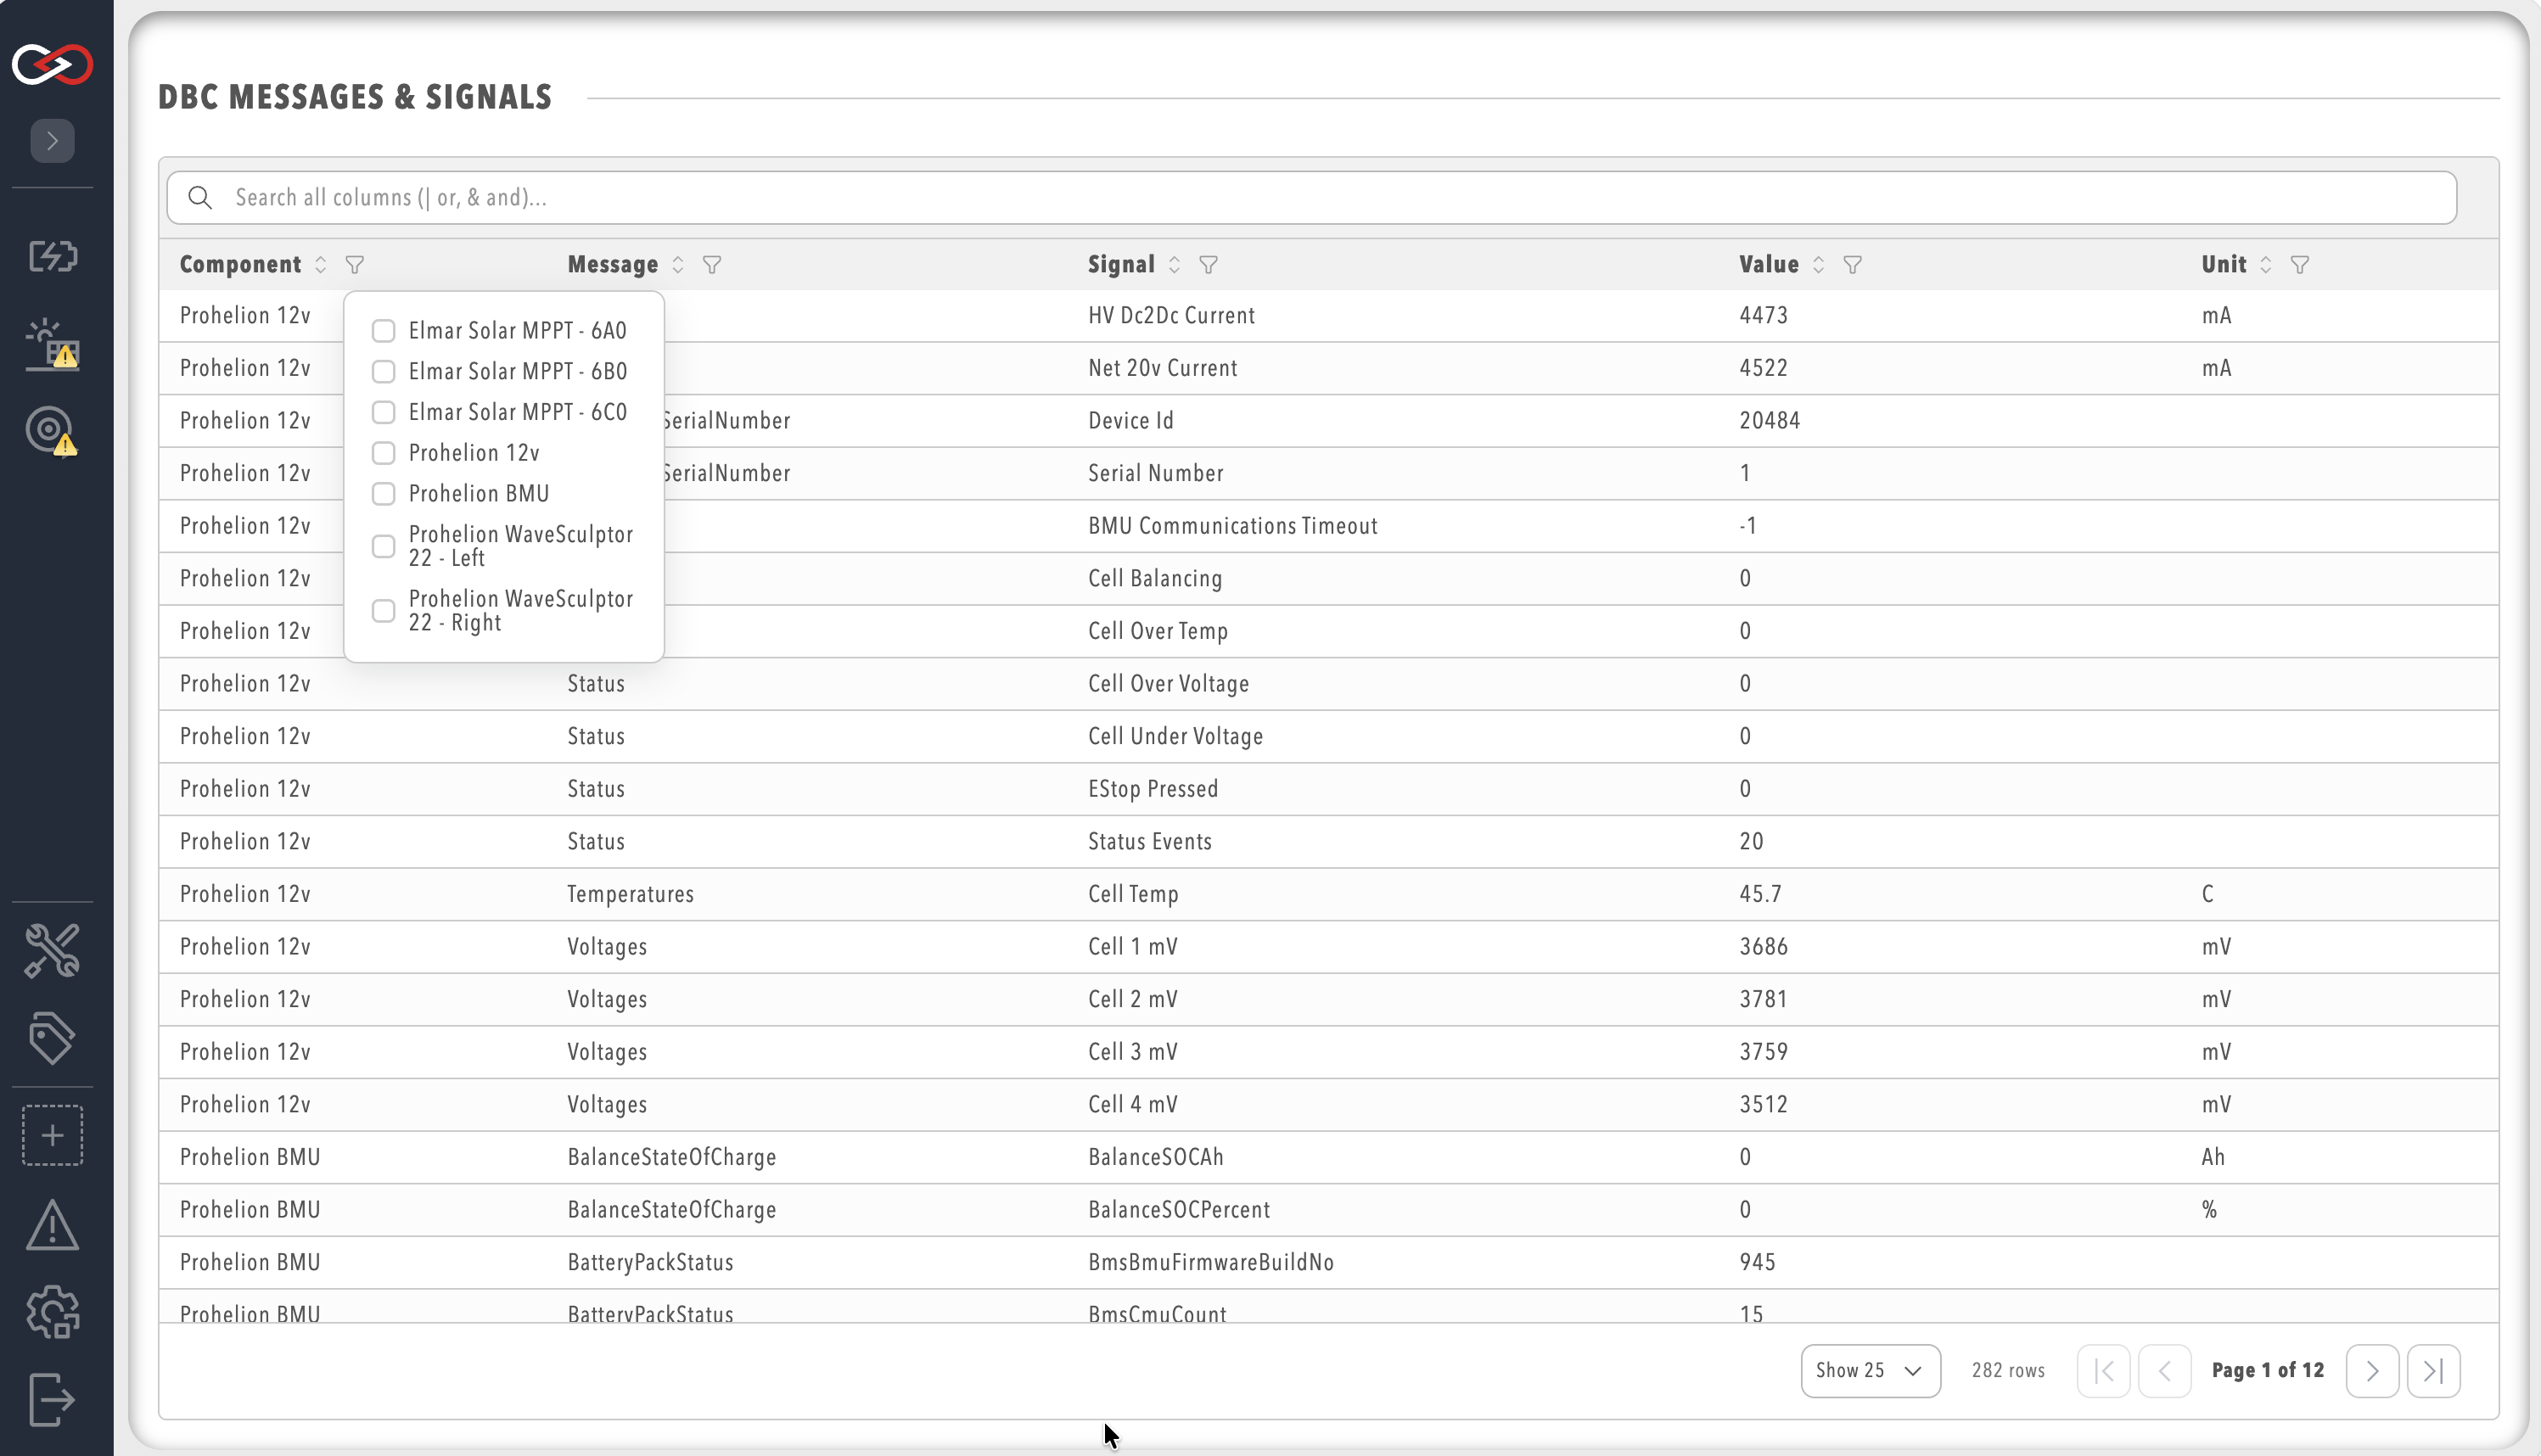
Task: Check Prohelion WaveSculptor 22 - Left filter
Action: 383,546
